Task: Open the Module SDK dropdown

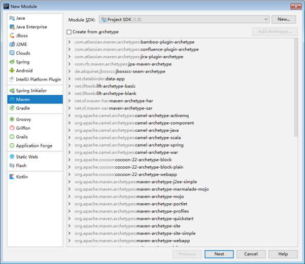Action: (x=184, y=19)
